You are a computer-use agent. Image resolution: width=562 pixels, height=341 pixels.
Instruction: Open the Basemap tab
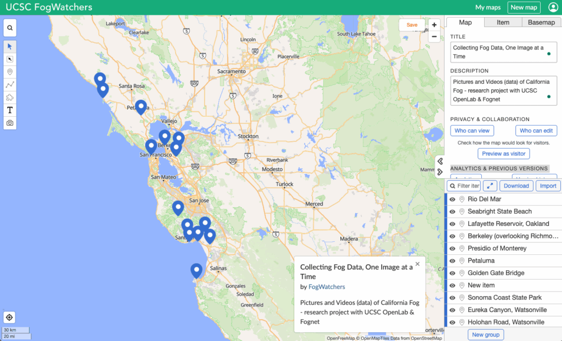(x=541, y=22)
